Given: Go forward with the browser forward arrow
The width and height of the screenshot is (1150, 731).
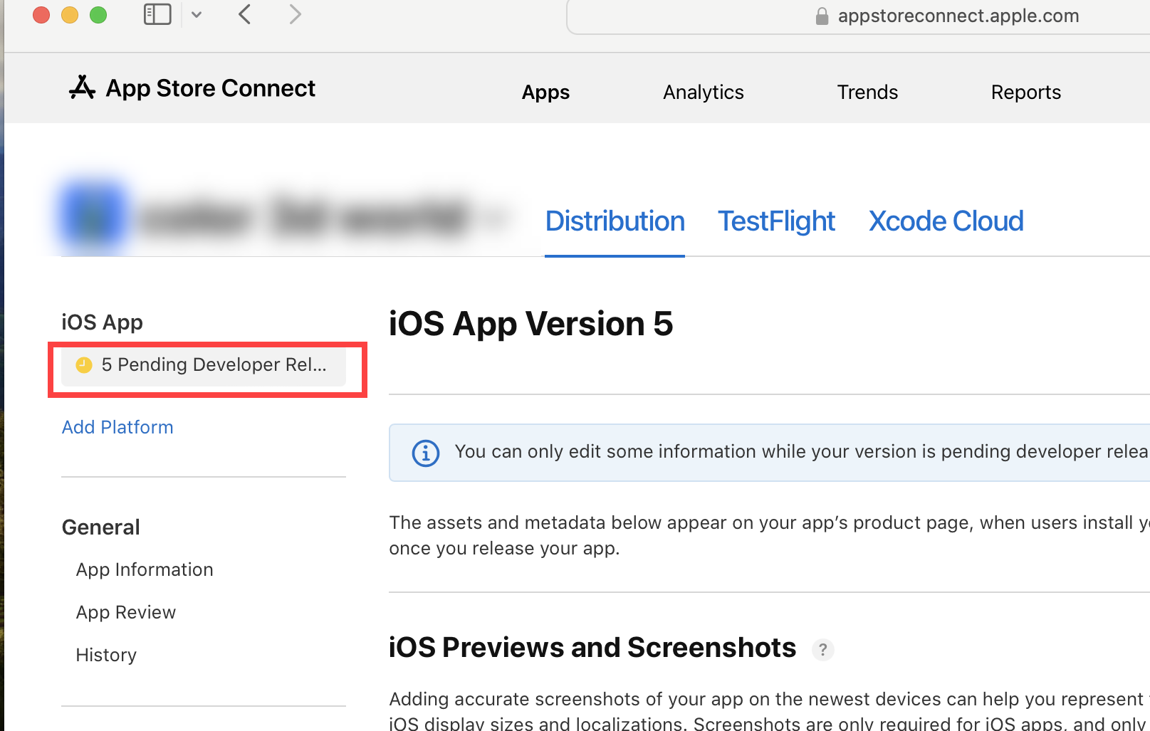Looking at the screenshot, I should (x=295, y=14).
